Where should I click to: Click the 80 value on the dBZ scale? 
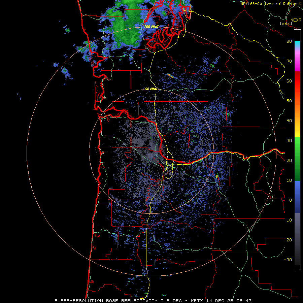[x=289, y=41]
